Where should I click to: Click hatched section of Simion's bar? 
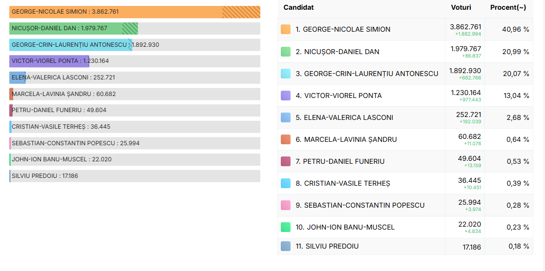[x=241, y=12]
